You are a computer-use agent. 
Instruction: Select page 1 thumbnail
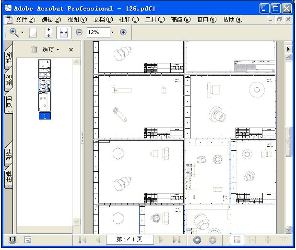coord(45,85)
